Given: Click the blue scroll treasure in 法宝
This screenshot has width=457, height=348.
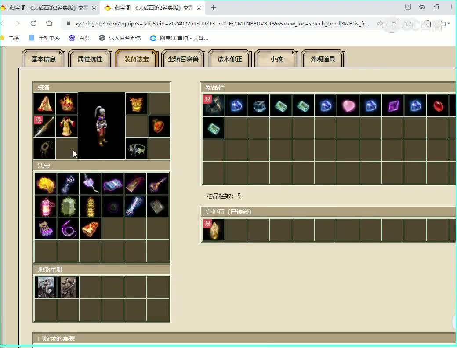Looking at the screenshot, I should (x=113, y=184).
